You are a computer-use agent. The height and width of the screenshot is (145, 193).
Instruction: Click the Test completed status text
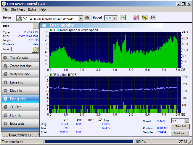[12, 142]
